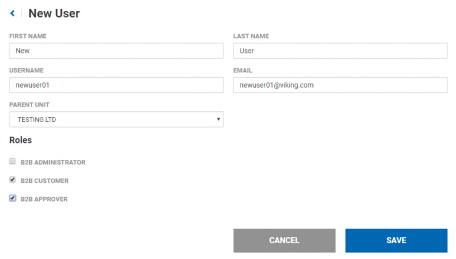Click the B2B Administrator role label

click(52, 162)
